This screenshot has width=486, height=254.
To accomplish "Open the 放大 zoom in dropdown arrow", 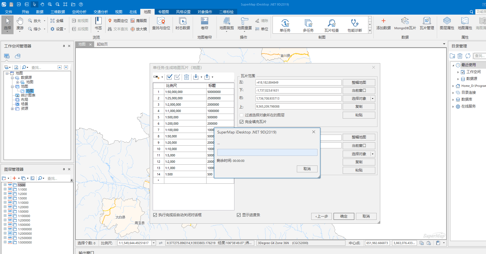I will pos(44,21).
